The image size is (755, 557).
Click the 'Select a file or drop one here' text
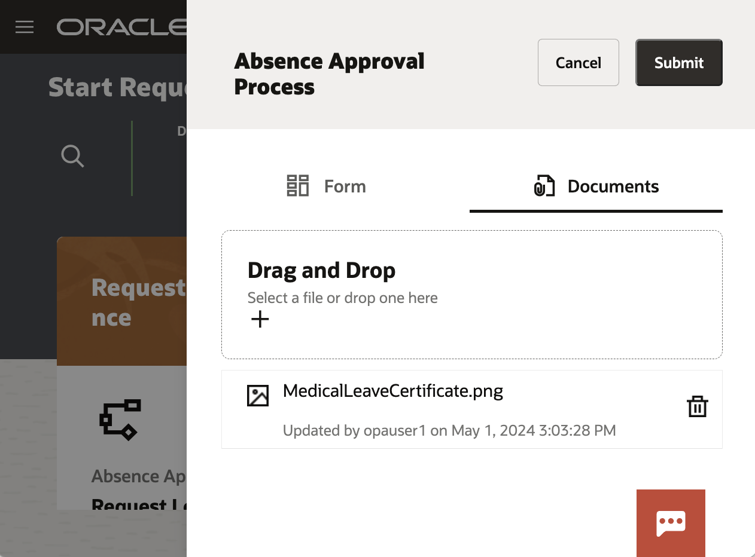pyautogui.click(x=342, y=297)
